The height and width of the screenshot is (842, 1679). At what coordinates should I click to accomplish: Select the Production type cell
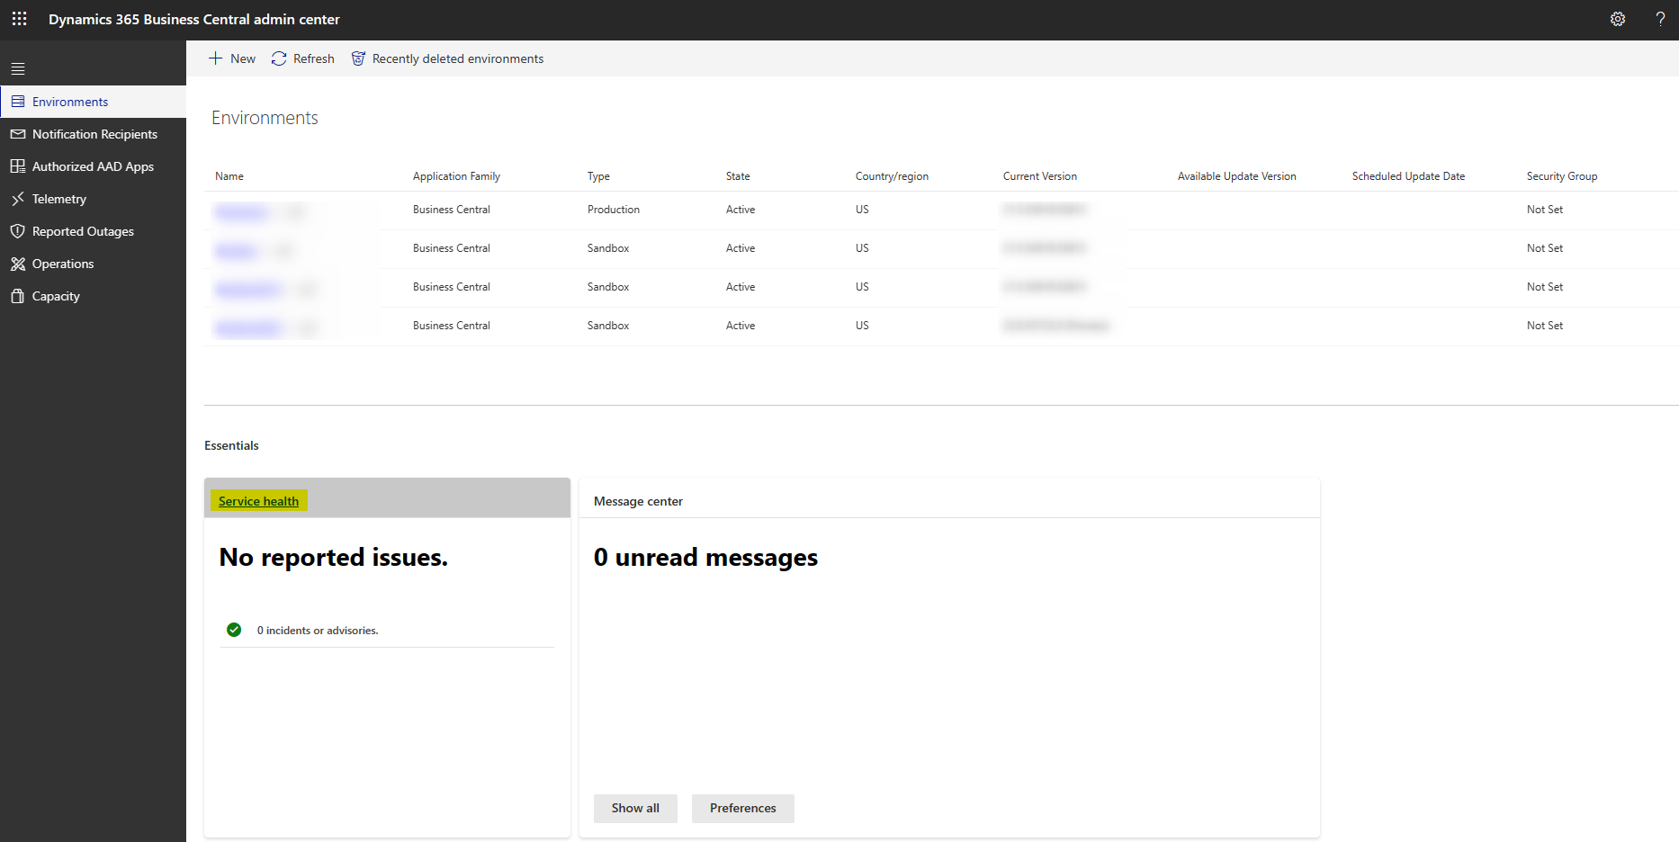614,210
